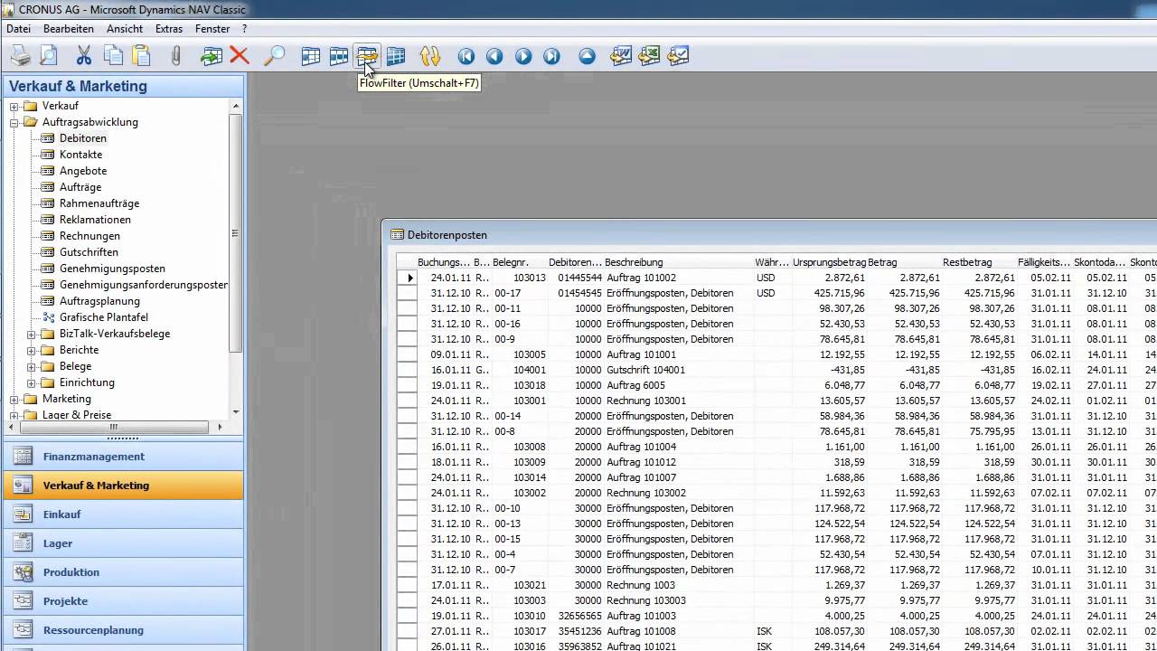Expand the Lager & Preise folder
This screenshot has height=651, width=1157.
pyautogui.click(x=14, y=416)
